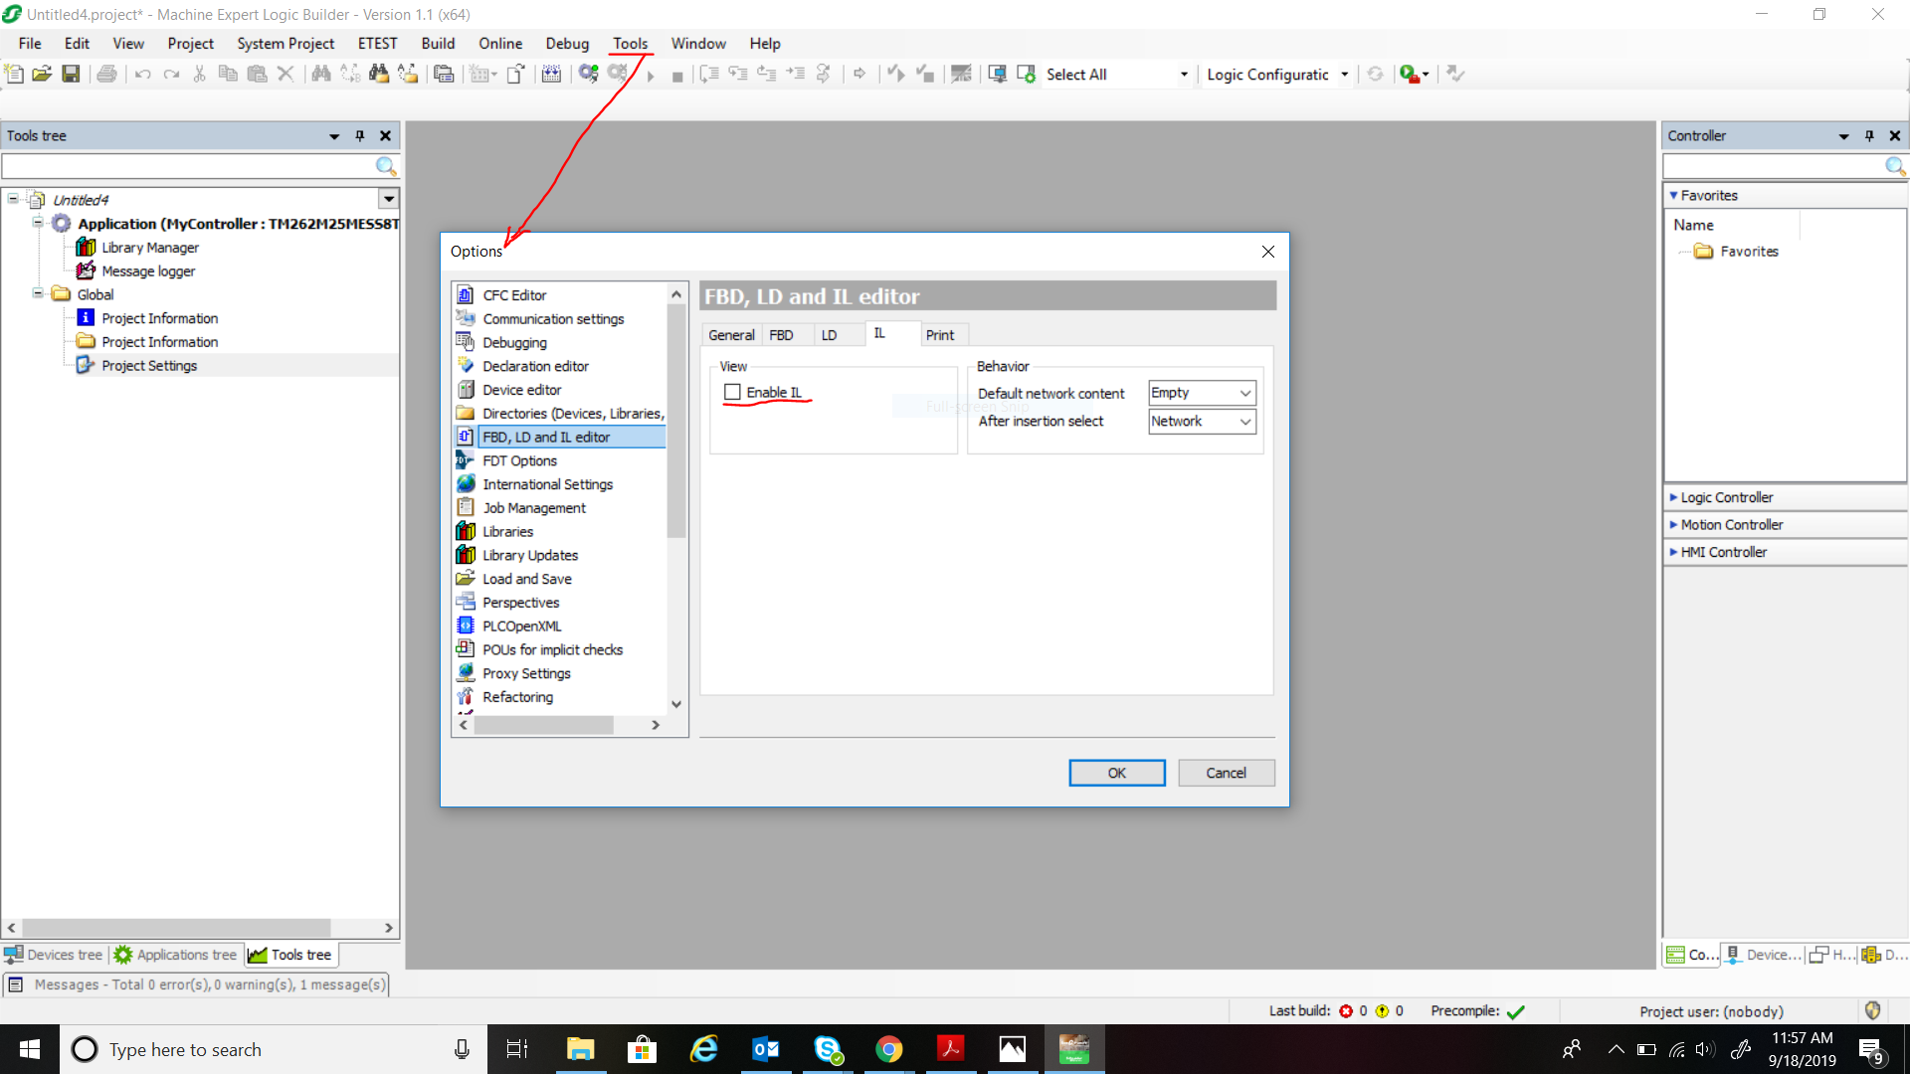1910x1074 pixels.
Task: Click the Login gear icon in toolbar
Action: tap(589, 74)
